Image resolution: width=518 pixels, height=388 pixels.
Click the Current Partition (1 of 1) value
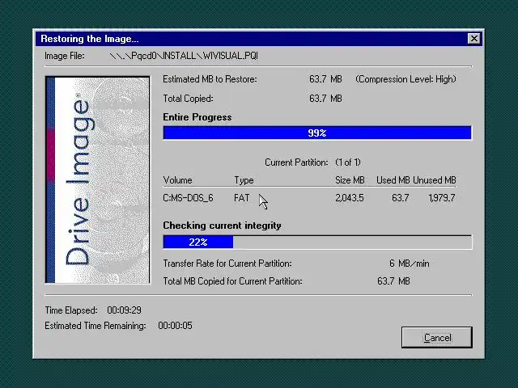pyautogui.click(x=348, y=162)
